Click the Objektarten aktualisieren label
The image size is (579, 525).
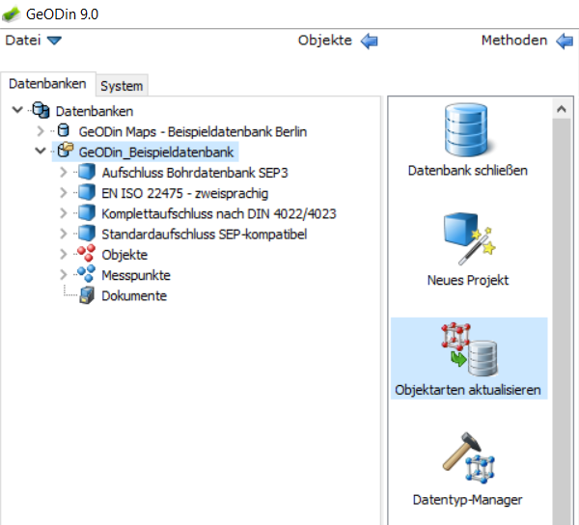[x=468, y=390]
